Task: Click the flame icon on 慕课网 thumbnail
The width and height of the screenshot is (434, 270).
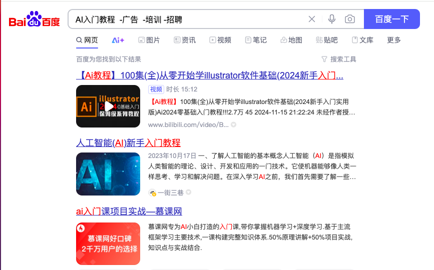Action: tap(81, 228)
